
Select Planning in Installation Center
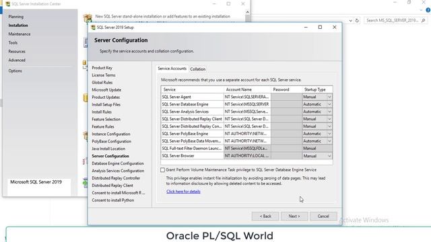[x=16, y=17]
